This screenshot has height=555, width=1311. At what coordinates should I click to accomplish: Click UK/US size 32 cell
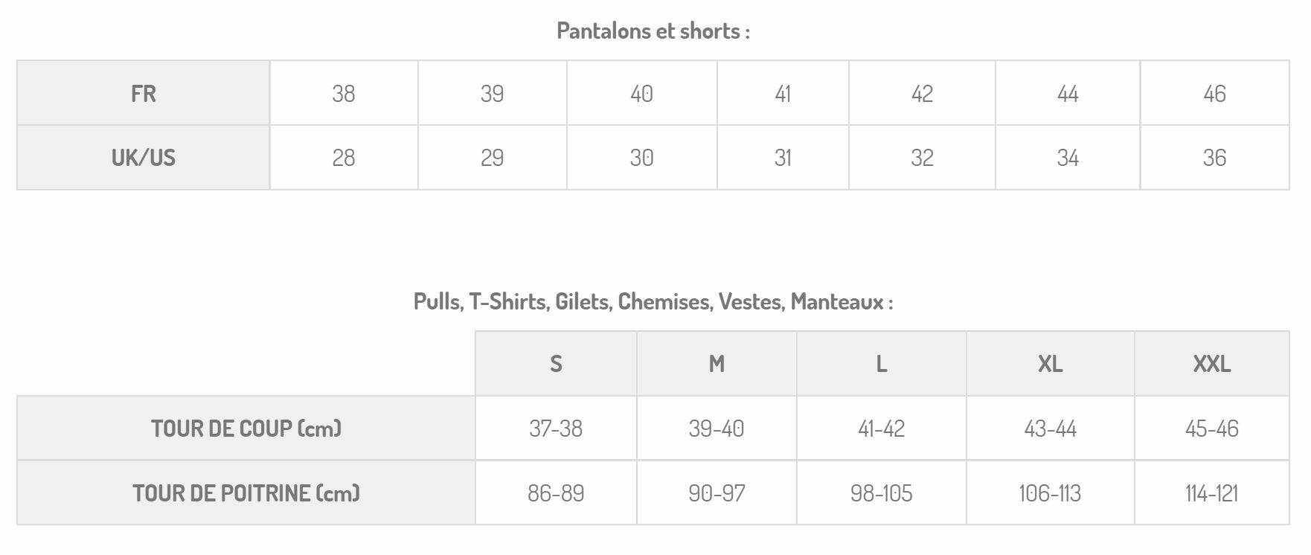923,158
